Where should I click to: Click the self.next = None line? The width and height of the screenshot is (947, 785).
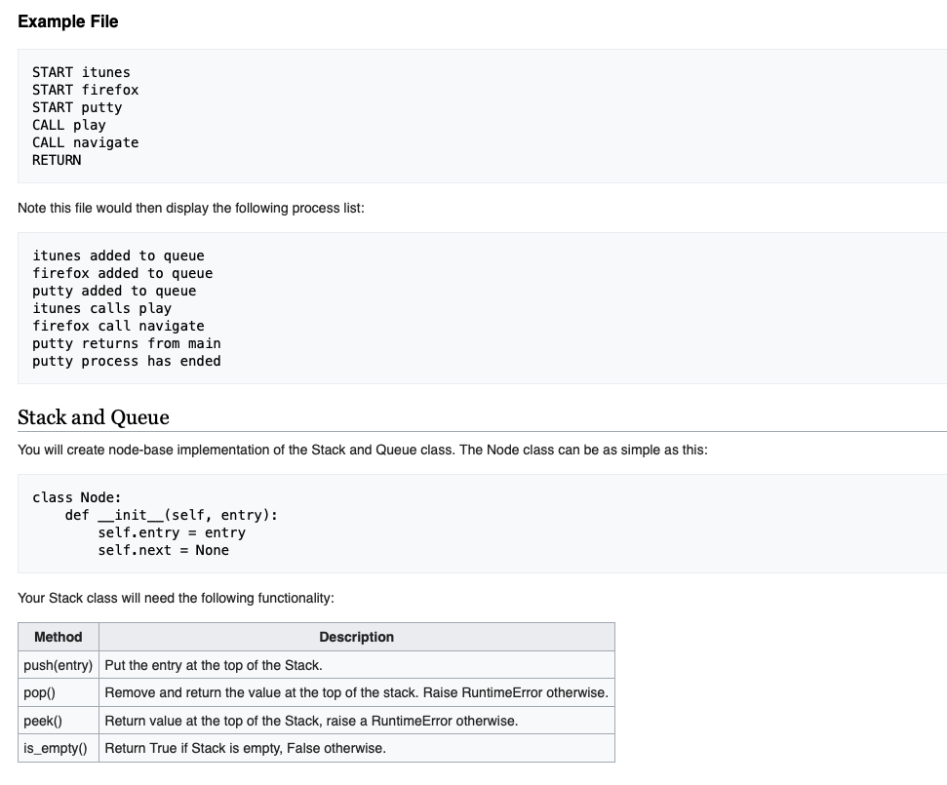(164, 550)
